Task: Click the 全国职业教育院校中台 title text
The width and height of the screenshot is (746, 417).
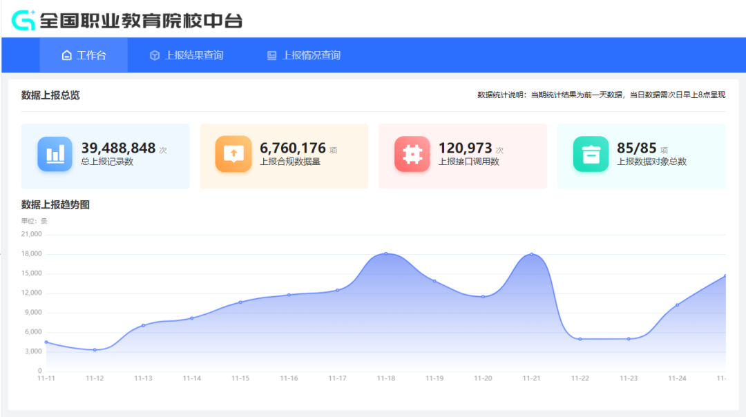Action: [141, 21]
